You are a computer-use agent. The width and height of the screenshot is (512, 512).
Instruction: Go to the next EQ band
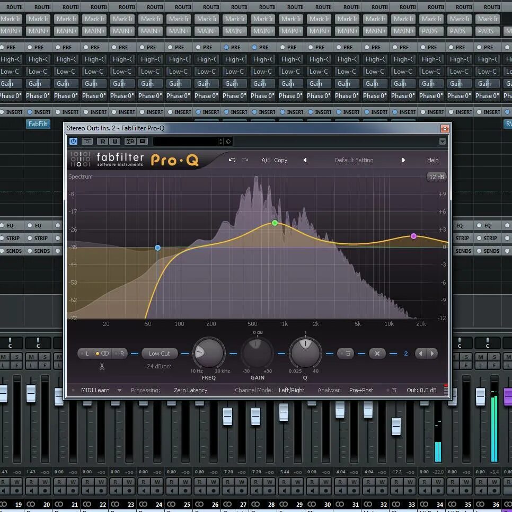(x=432, y=354)
